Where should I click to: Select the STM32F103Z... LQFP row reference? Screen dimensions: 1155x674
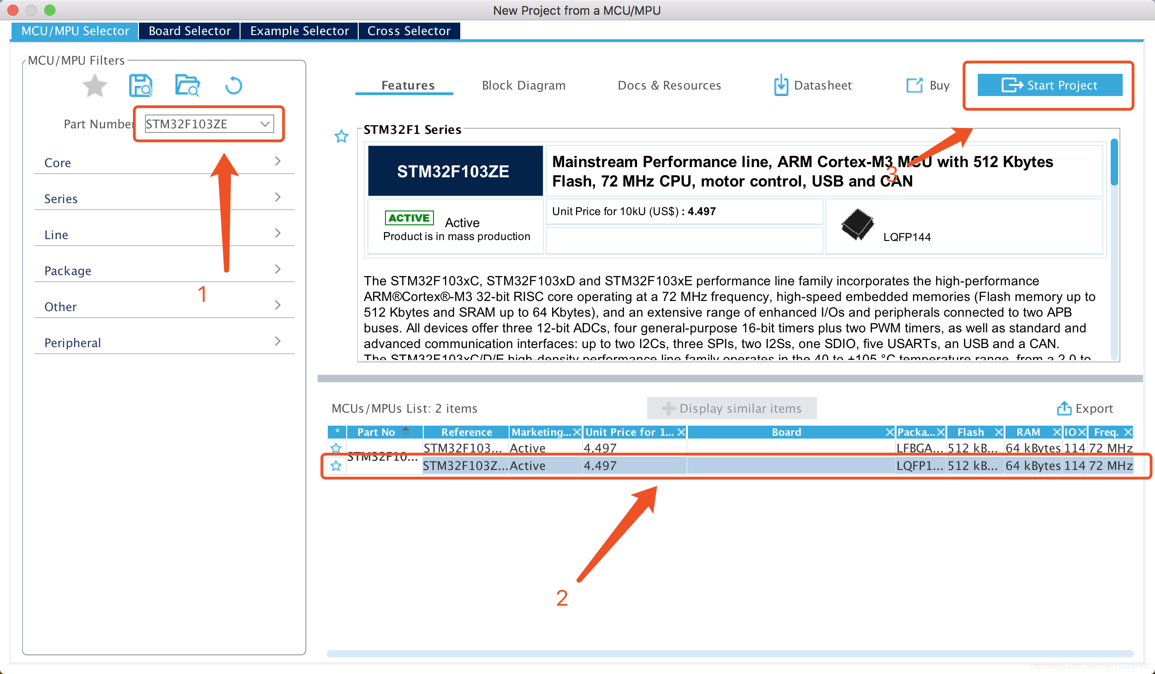click(465, 466)
